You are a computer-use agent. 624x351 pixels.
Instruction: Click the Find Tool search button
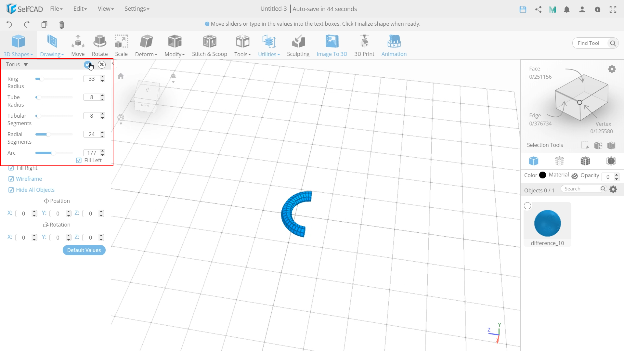[613, 43]
